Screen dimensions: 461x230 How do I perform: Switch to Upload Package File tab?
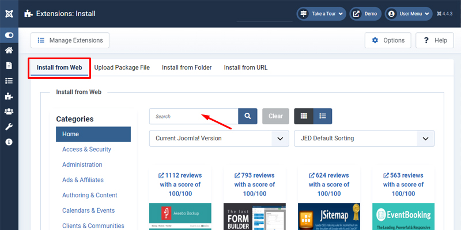(122, 67)
